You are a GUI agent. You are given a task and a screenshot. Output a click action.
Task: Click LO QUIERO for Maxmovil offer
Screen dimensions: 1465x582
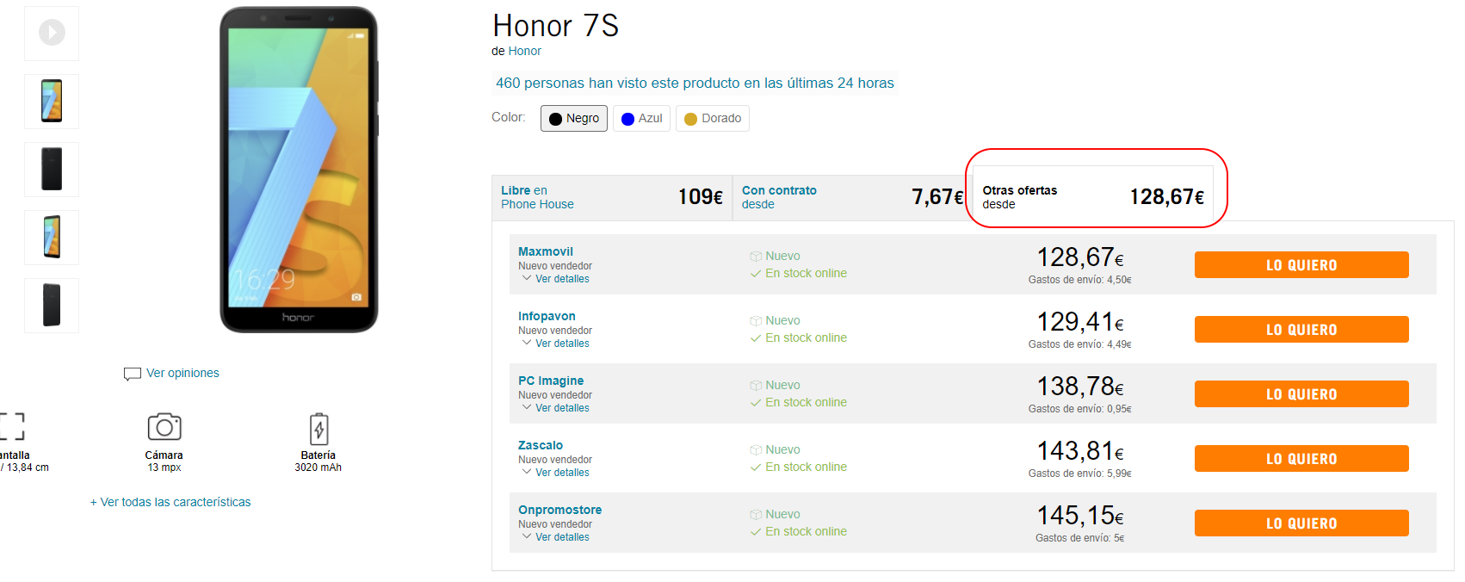(x=1301, y=265)
